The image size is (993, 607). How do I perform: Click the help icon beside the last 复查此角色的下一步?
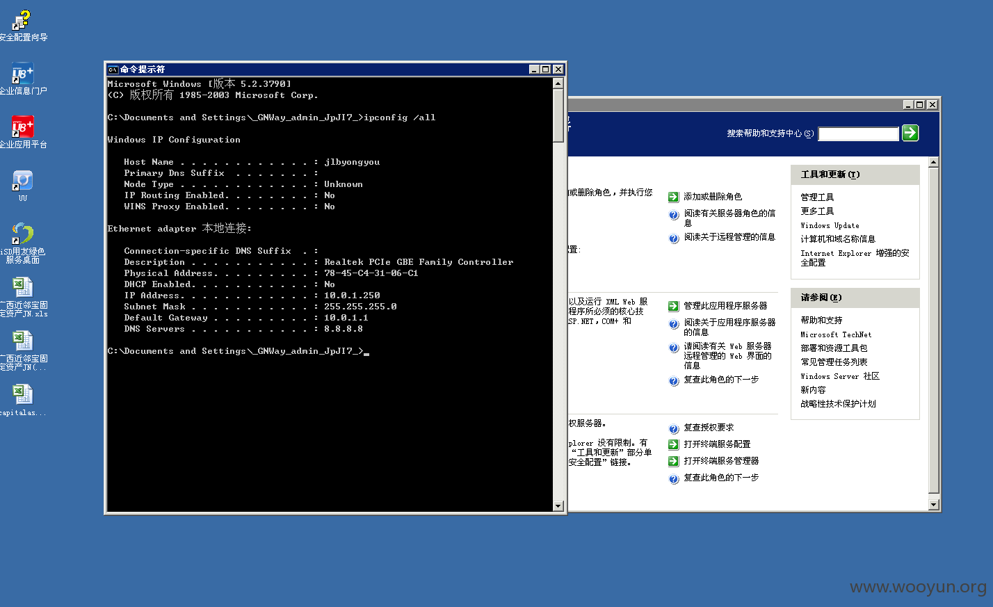pyautogui.click(x=674, y=479)
